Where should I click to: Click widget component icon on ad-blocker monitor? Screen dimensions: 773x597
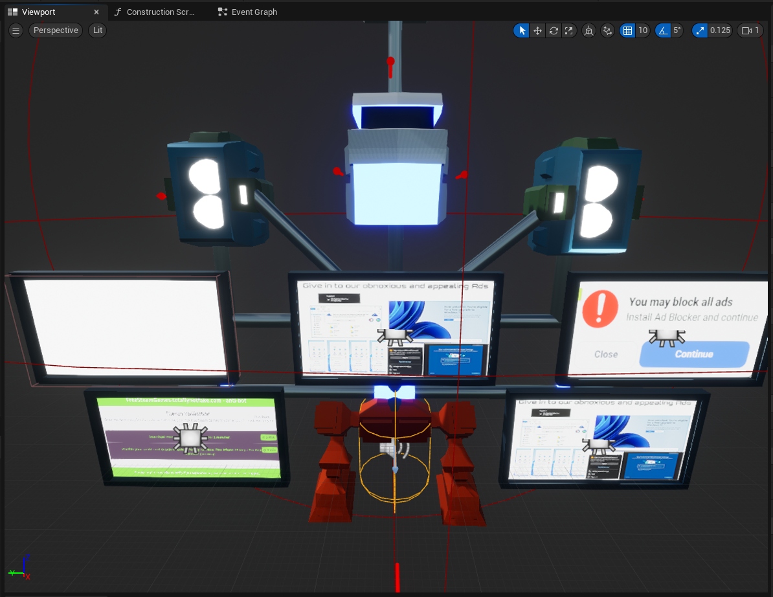coord(667,338)
